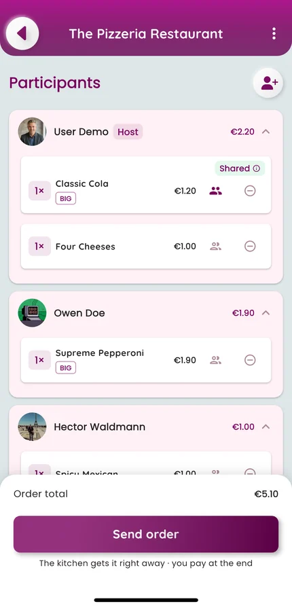Remove Classic Cola from the order
The height and width of the screenshot is (608, 292).
click(x=250, y=191)
